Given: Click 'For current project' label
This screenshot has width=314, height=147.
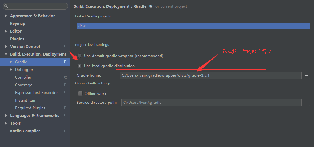Looking at the screenshot, I should point(170,6).
